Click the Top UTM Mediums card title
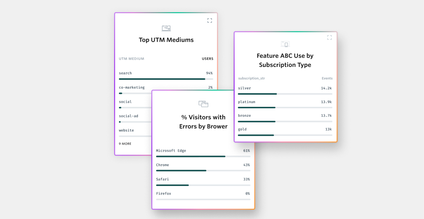Viewport: 424px width, 219px height. click(166, 40)
